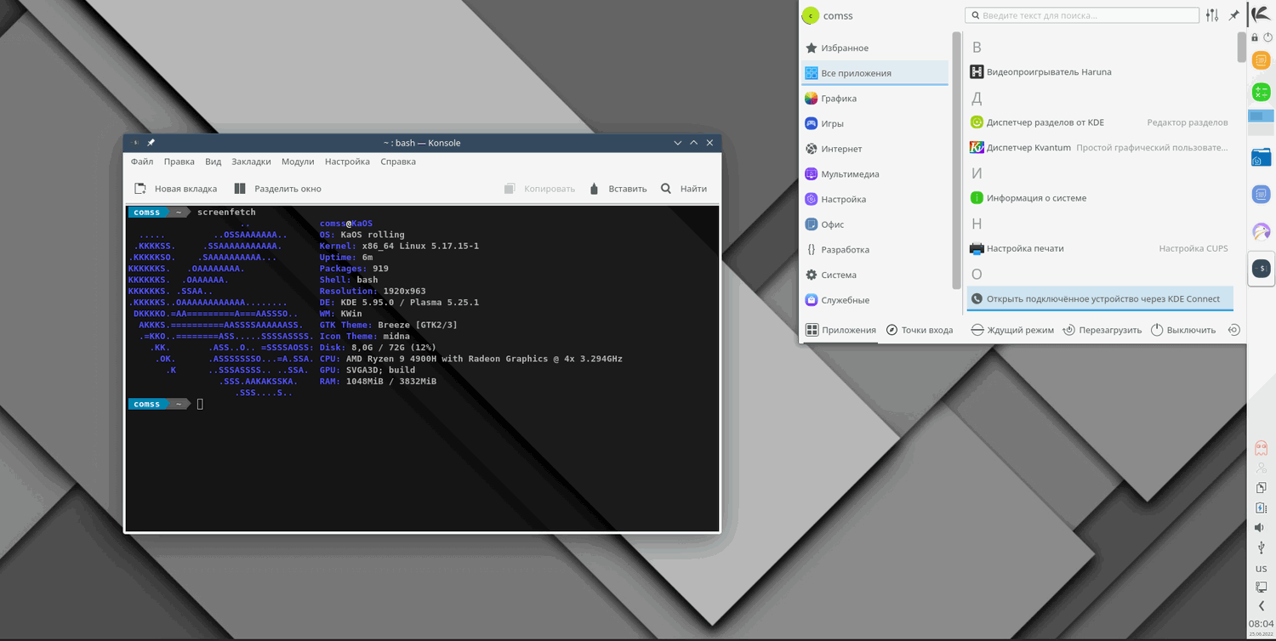Click Копировать in the Konsole toolbar

pyautogui.click(x=539, y=189)
